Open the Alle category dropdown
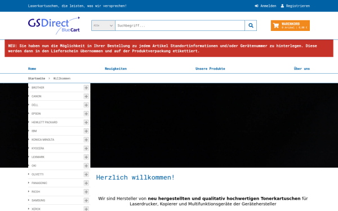 (103, 26)
